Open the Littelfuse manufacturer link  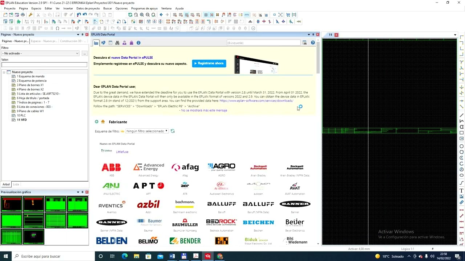pyautogui.click(x=122, y=152)
